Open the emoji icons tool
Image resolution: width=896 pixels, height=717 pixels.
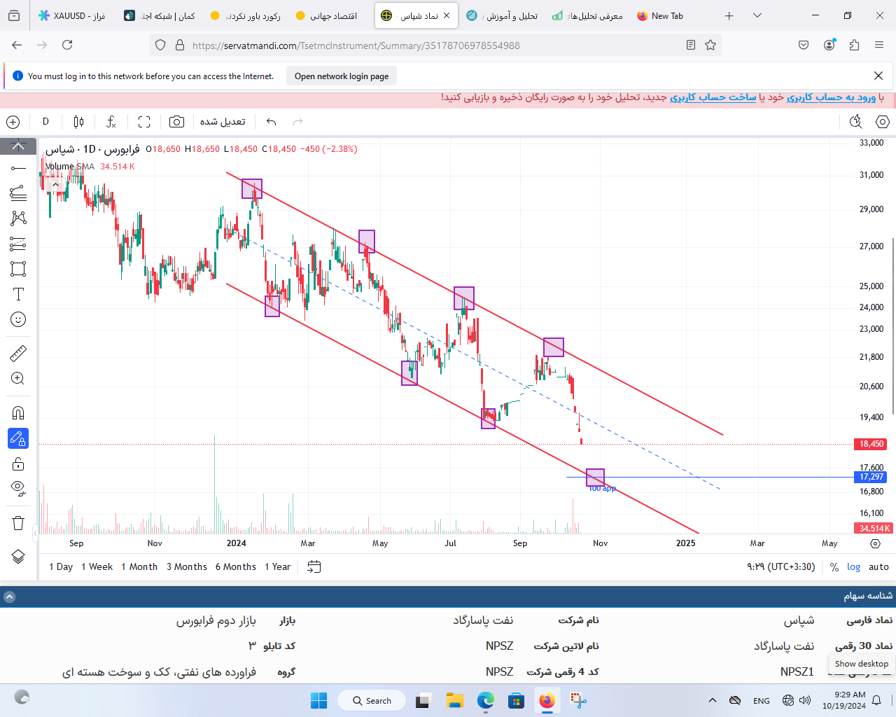pyautogui.click(x=18, y=319)
